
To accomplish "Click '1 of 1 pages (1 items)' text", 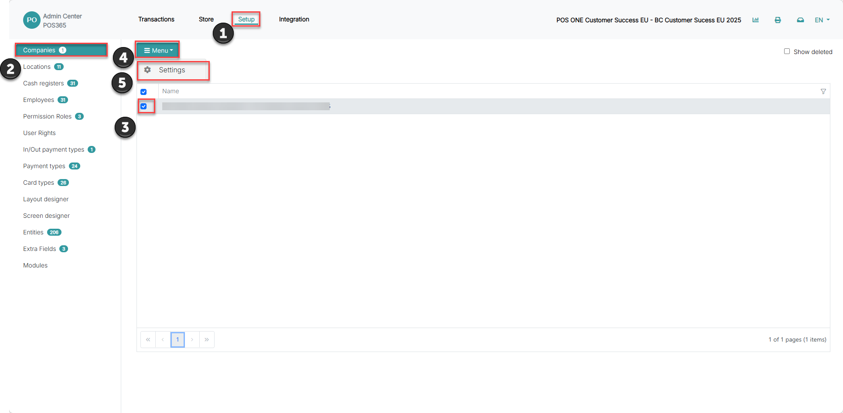I will (797, 339).
